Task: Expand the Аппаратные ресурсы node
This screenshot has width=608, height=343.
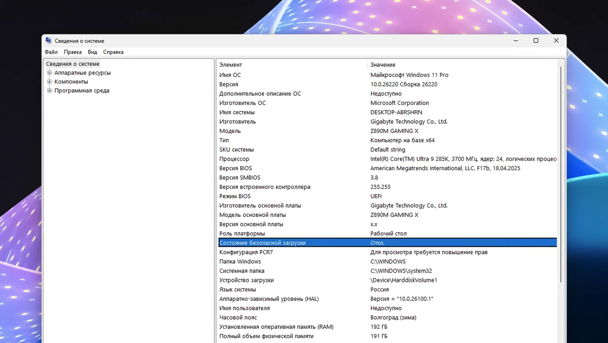Action: click(49, 73)
